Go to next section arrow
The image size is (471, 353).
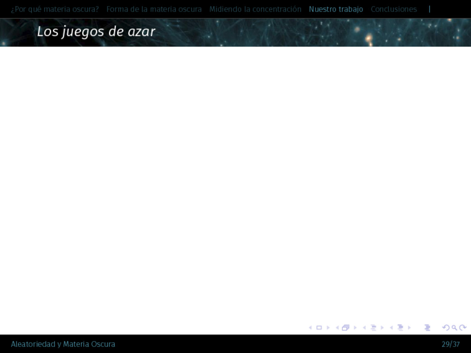coord(409,328)
